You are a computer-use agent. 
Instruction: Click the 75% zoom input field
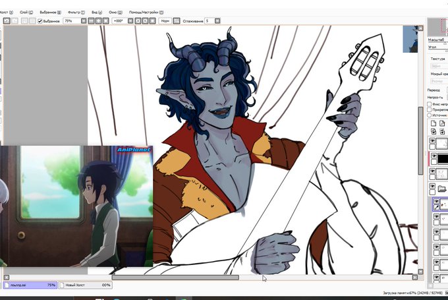(x=72, y=21)
